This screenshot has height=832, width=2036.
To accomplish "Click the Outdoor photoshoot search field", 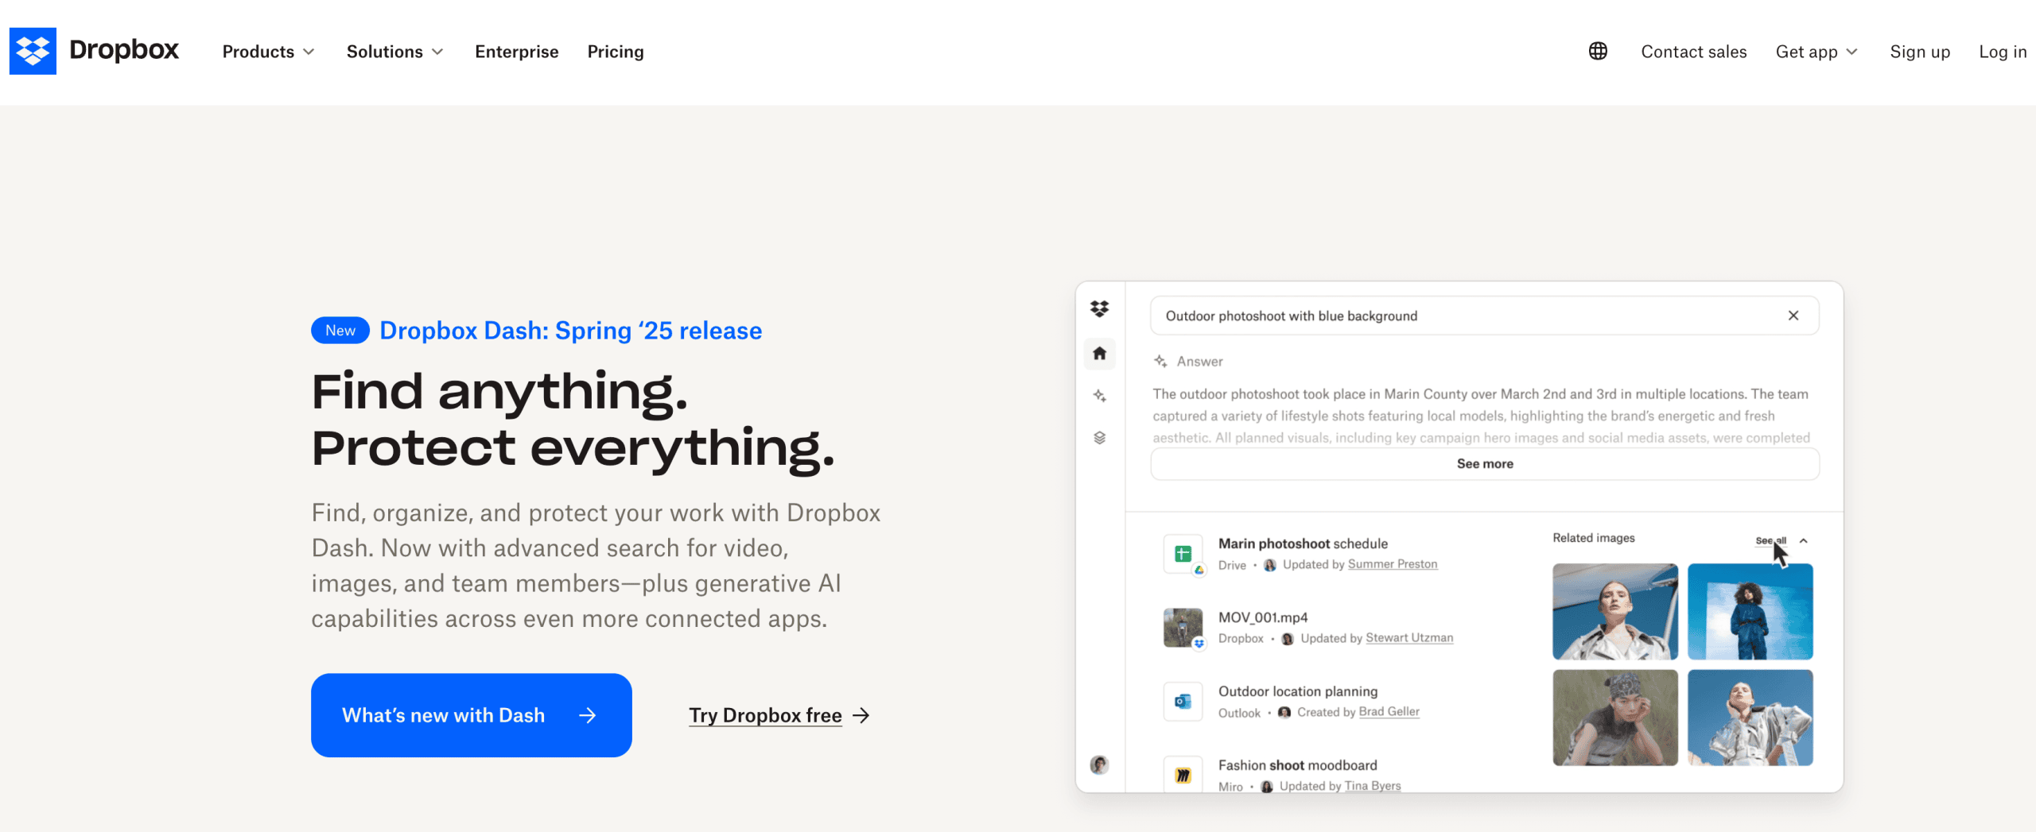I will pyautogui.click(x=1484, y=315).
